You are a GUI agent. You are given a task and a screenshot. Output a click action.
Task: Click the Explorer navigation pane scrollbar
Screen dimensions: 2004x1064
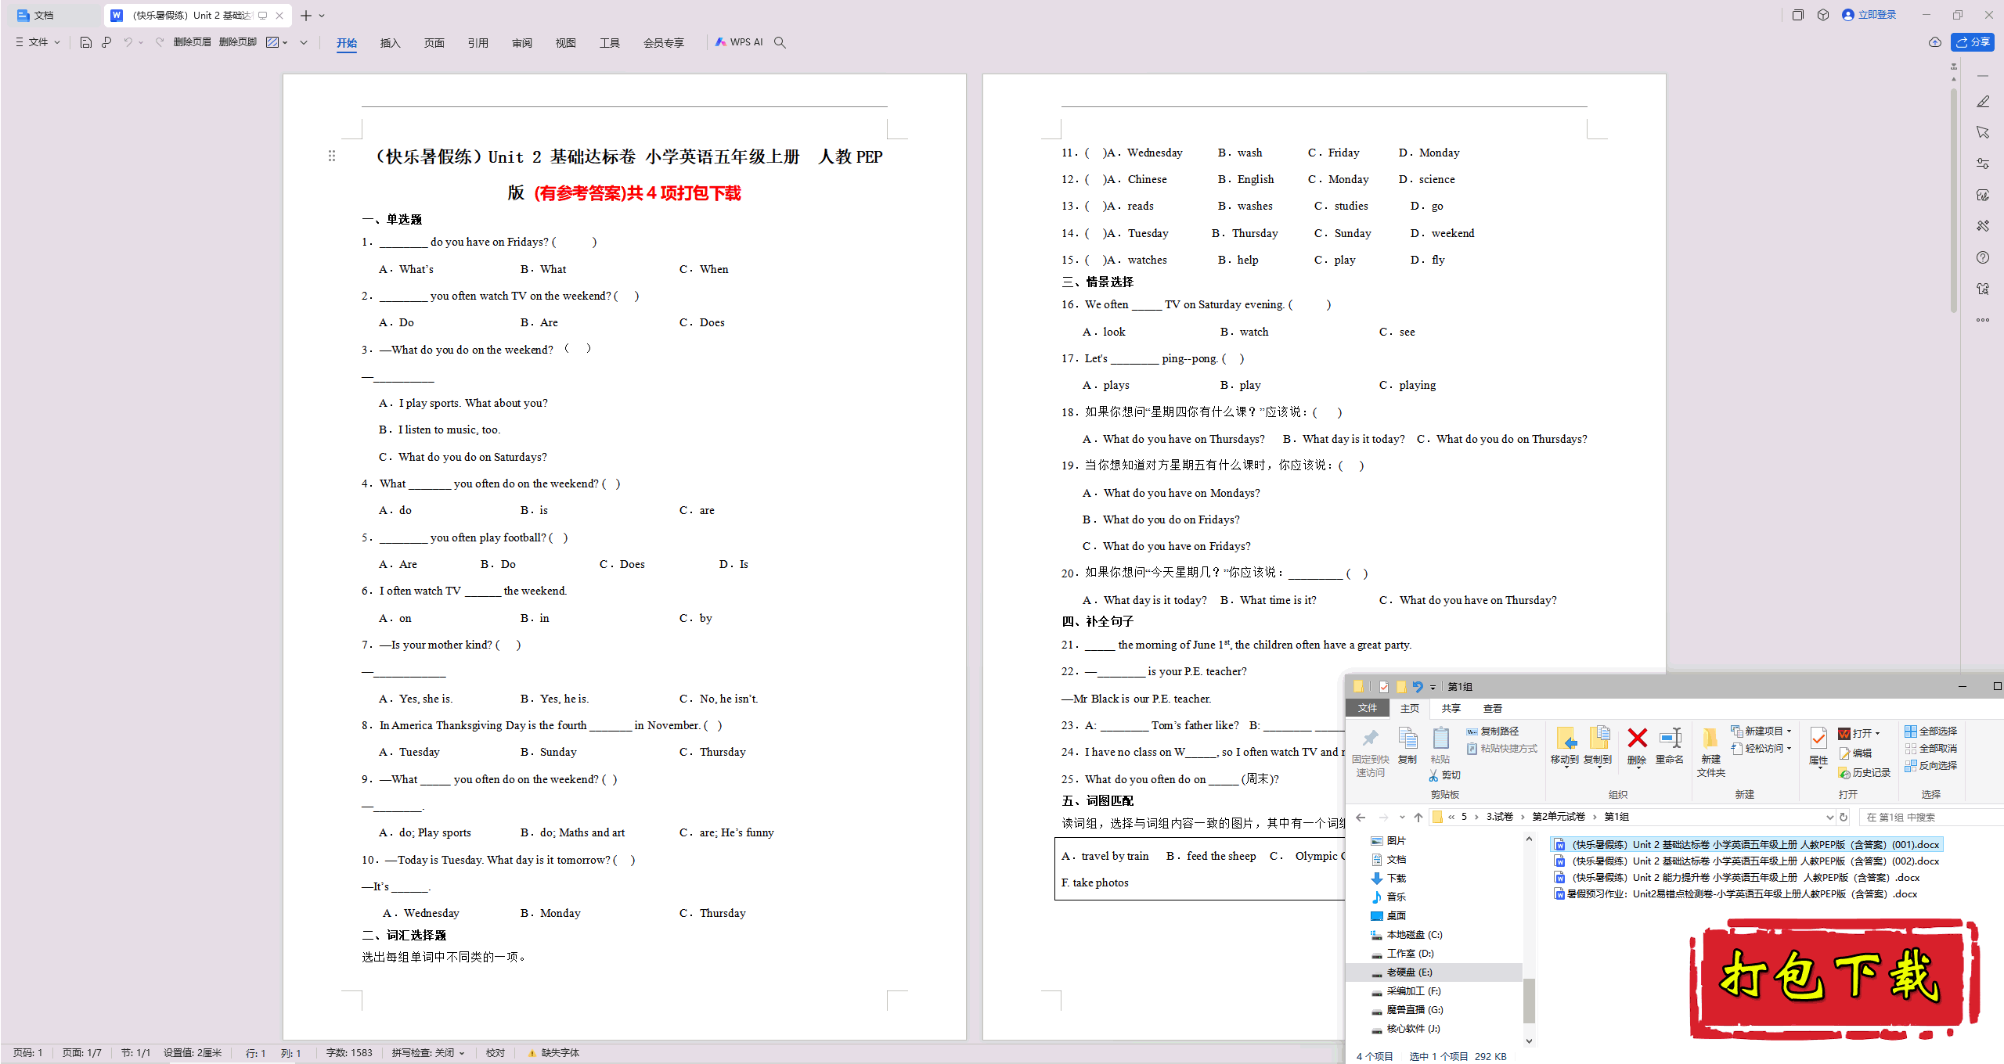coord(1529,1000)
